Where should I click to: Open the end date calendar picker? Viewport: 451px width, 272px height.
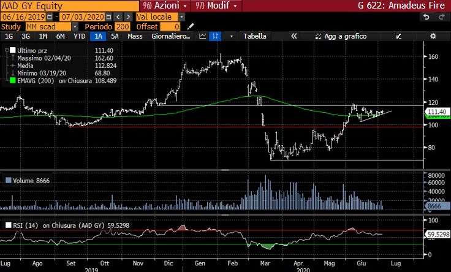[x=108, y=17]
